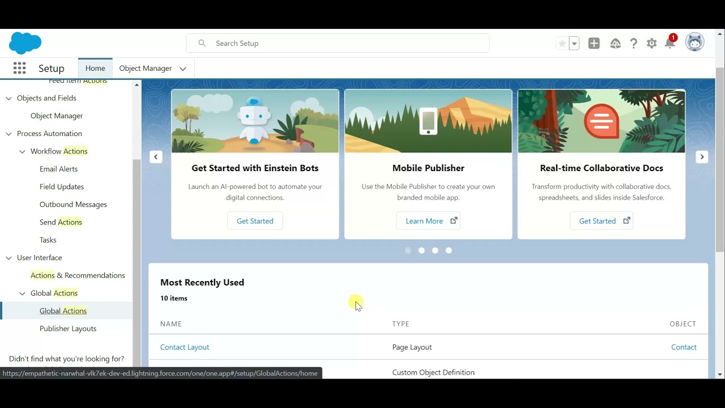
Task: Expand the Object Manager tab chevron
Action: [183, 69]
